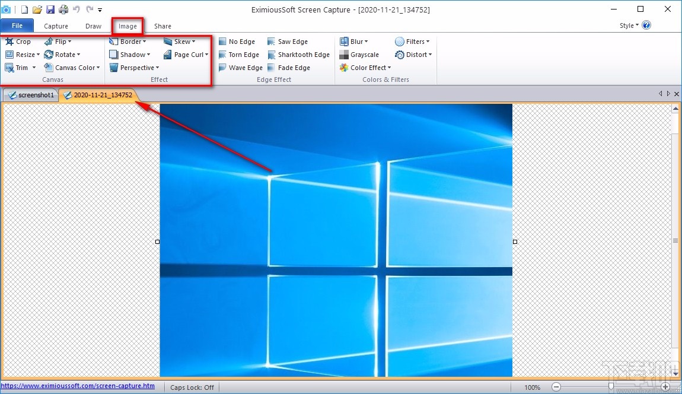This screenshot has height=394, width=682.
Task: Switch to the Image ribbon tab
Action: pos(128,26)
